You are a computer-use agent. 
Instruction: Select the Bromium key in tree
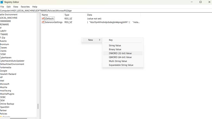click(x=4, y=44)
